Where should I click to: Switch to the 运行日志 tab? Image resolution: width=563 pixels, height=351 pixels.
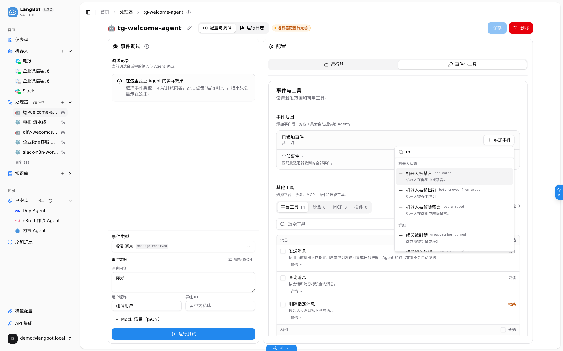coord(252,28)
